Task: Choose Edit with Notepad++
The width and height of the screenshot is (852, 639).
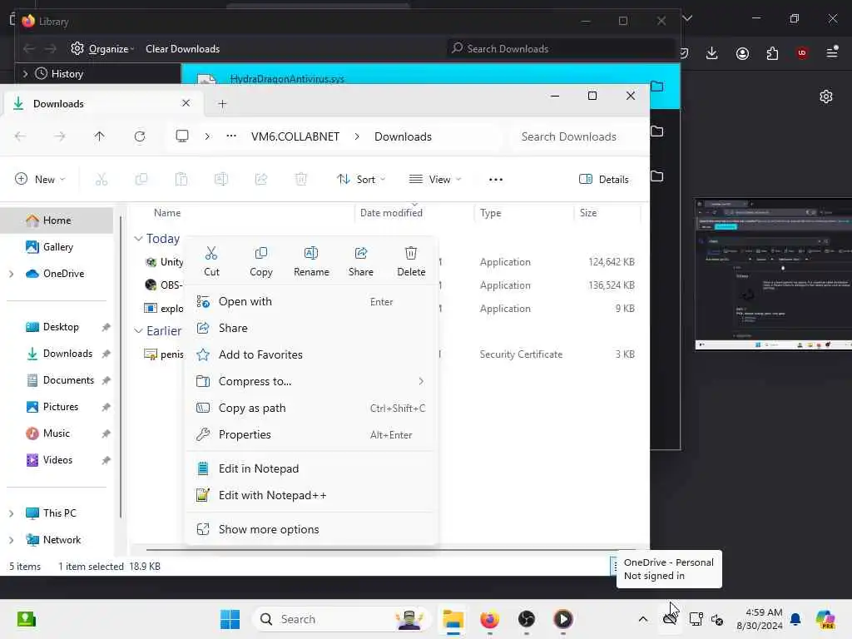Action: 311,495
